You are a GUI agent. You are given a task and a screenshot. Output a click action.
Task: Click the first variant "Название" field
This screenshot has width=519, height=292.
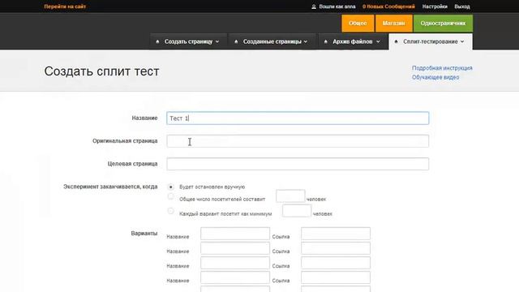coord(235,234)
